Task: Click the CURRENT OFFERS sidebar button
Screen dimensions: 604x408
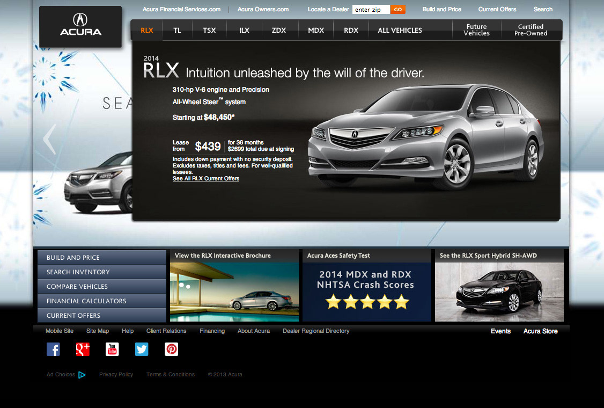Action: tap(102, 316)
